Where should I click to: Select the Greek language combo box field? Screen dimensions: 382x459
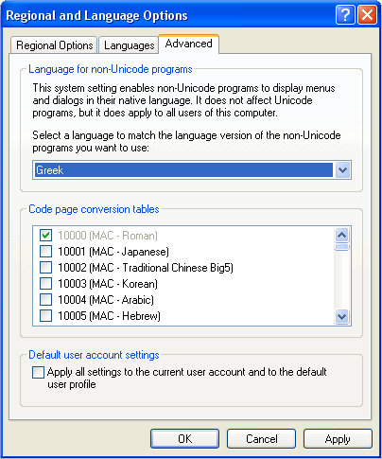click(192, 170)
